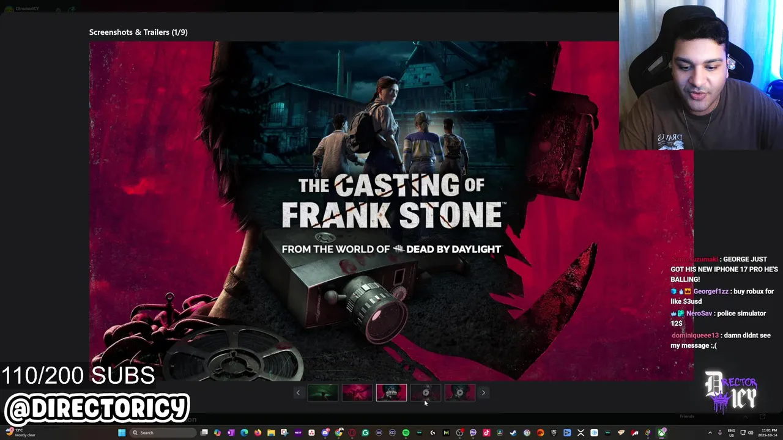Open TikTok app from the taskbar
Screen dimensions: 783x440
(x=486, y=433)
